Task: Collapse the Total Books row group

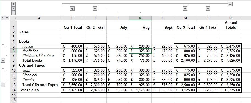Action: coord(3,60)
